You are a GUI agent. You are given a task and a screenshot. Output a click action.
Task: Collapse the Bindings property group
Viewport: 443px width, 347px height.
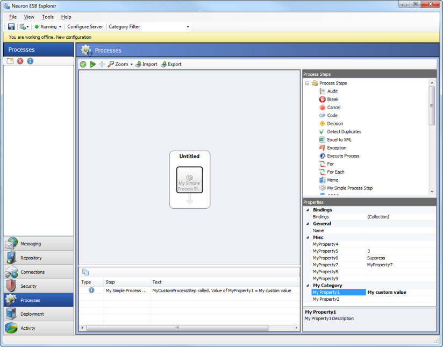(x=308, y=210)
